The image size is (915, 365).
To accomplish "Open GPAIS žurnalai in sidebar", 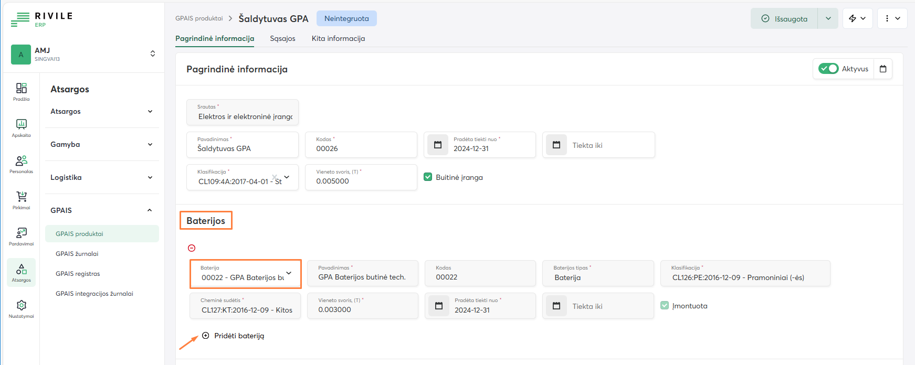I will (77, 254).
